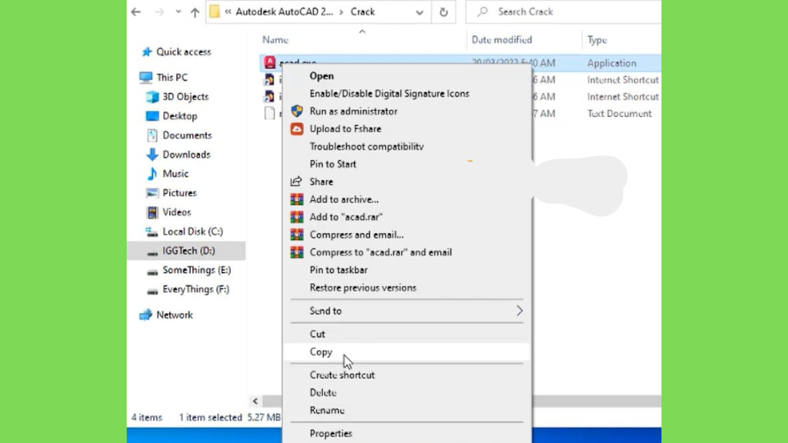Refresh the Crack folder view

click(x=443, y=12)
